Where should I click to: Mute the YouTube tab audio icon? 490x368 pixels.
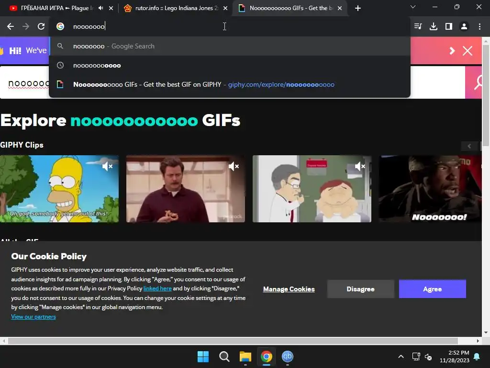tap(100, 8)
